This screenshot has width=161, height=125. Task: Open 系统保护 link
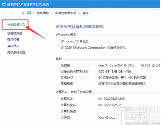point(13,46)
